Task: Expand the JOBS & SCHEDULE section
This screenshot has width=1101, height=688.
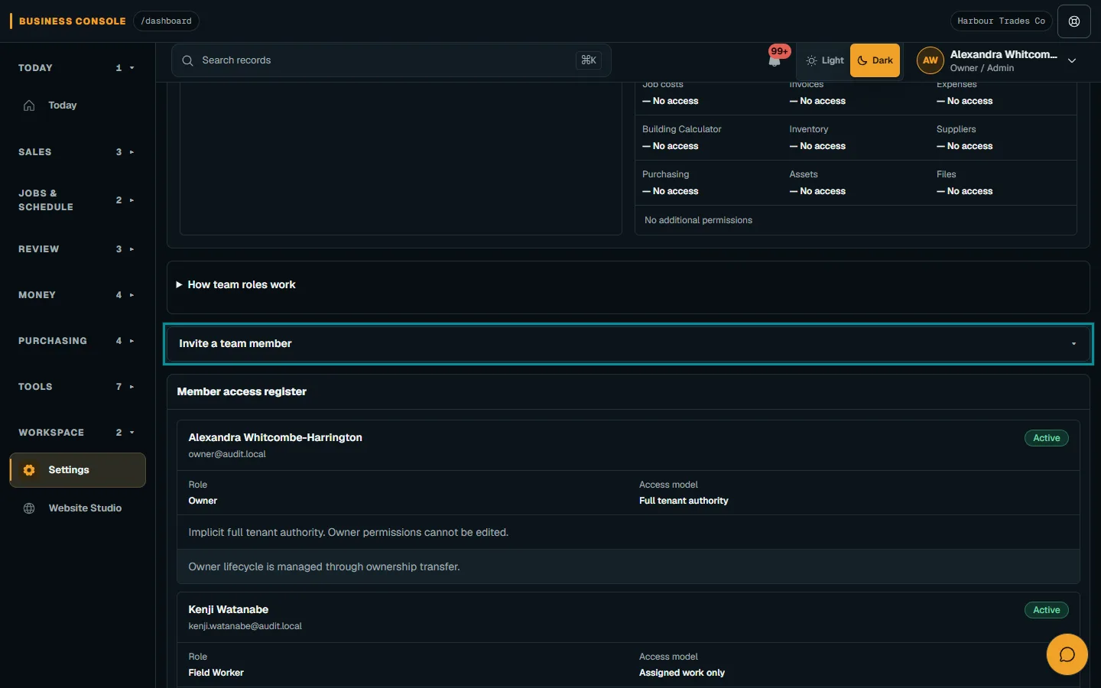Action: point(76,200)
